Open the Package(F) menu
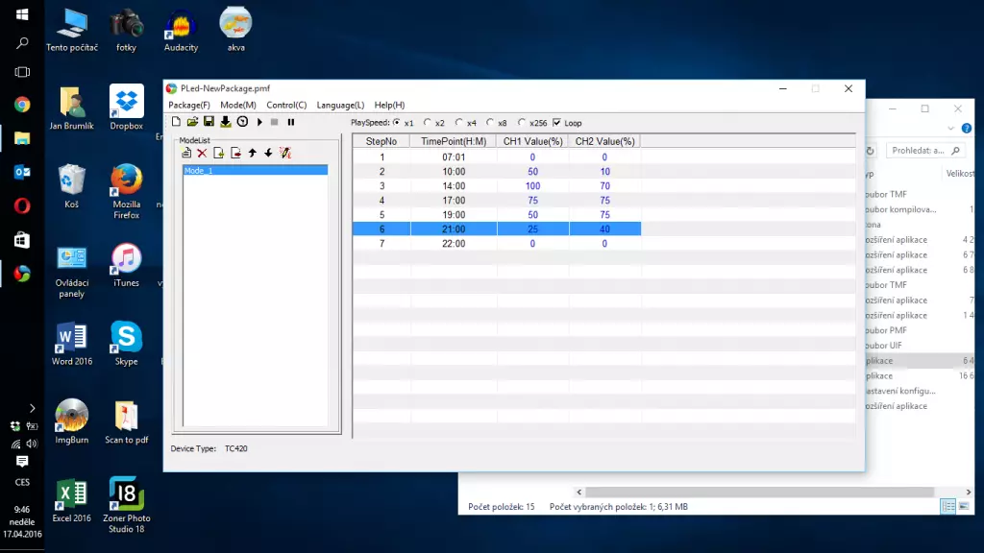The height and width of the screenshot is (553, 984). (x=189, y=105)
